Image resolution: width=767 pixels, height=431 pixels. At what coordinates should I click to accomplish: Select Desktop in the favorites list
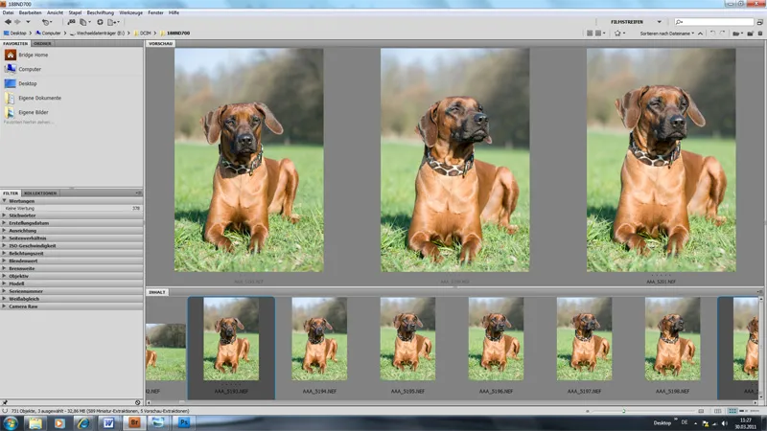pyautogui.click(x=20, y=83)
